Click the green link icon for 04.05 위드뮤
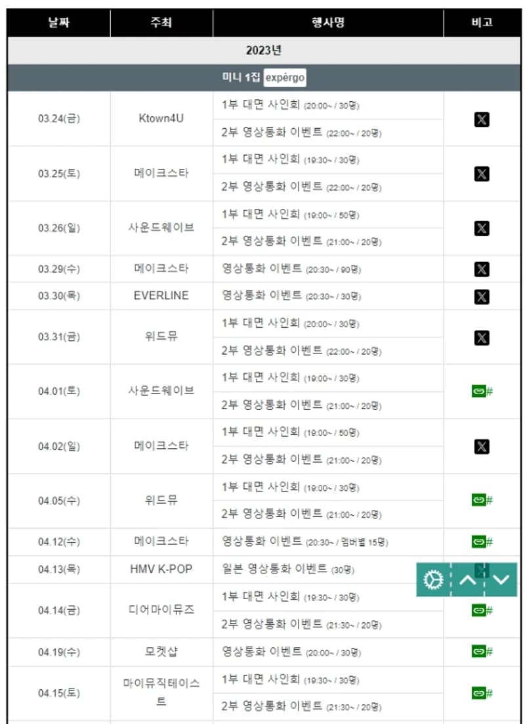525x724 pixels. point(482,500)
